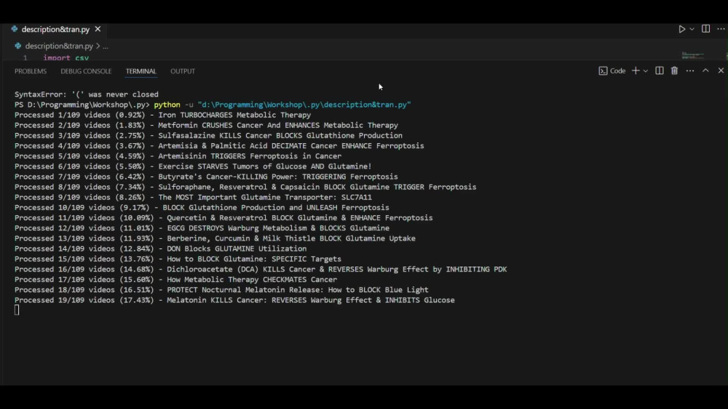Click the SyntaxError message line
728x409 pixels.
[87, 94]
